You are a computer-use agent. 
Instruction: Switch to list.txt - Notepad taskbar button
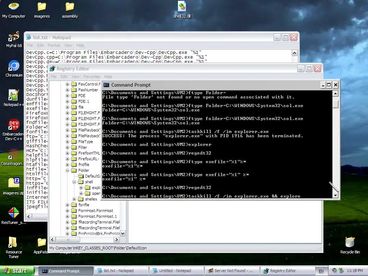(121, 271)
